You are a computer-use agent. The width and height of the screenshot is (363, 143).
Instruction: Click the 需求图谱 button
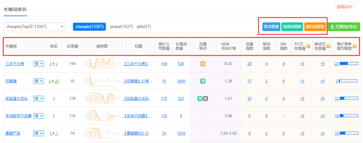coord(271,27)
